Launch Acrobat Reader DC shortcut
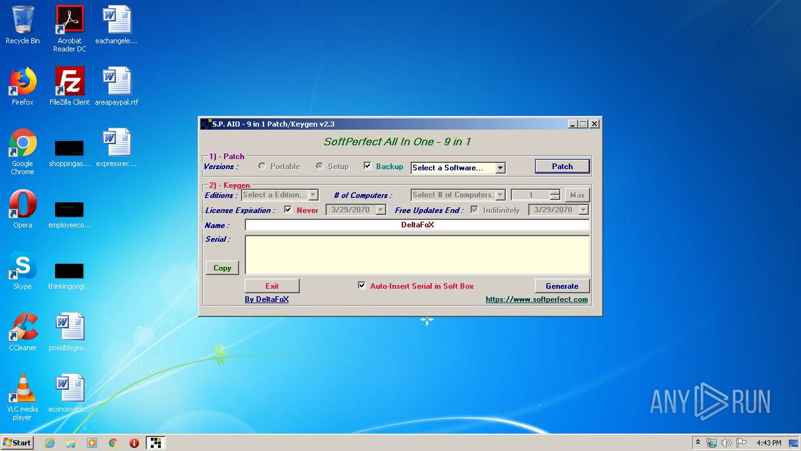The width and height of the screenshot is (801, 451). coord(69,29)
